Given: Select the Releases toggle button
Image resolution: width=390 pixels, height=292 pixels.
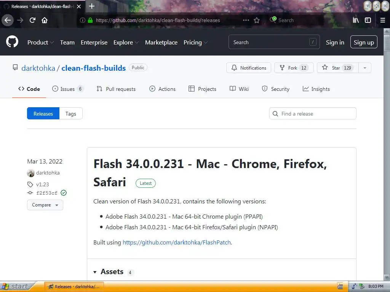Looking at the screenshot, I should (43, 113).
